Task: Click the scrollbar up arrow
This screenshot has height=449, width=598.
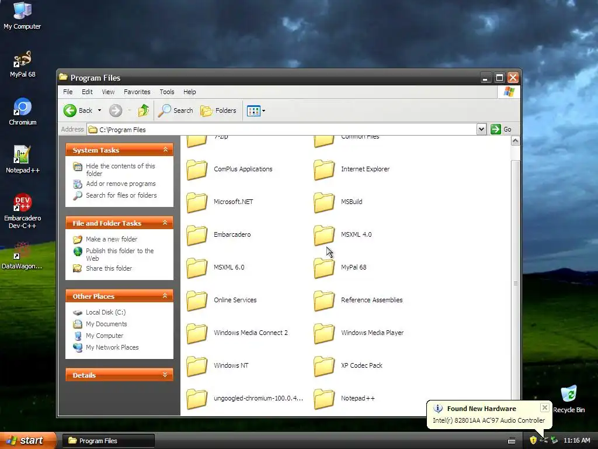Action: click(x=515, y=141)
